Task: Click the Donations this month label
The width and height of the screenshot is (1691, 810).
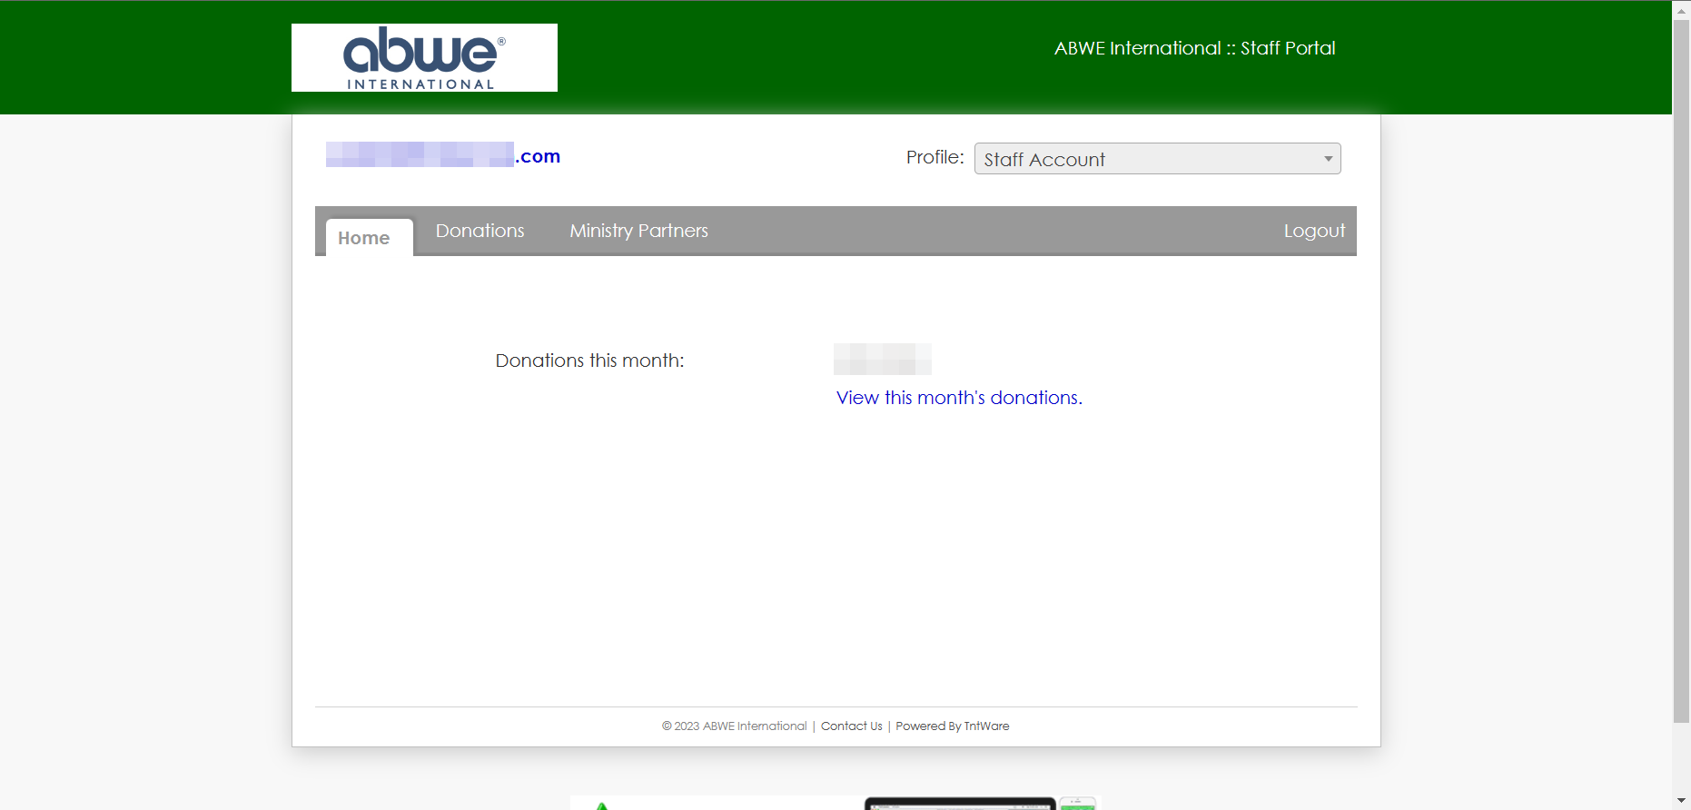Action: pyautogui.click(x=589, y=361)
